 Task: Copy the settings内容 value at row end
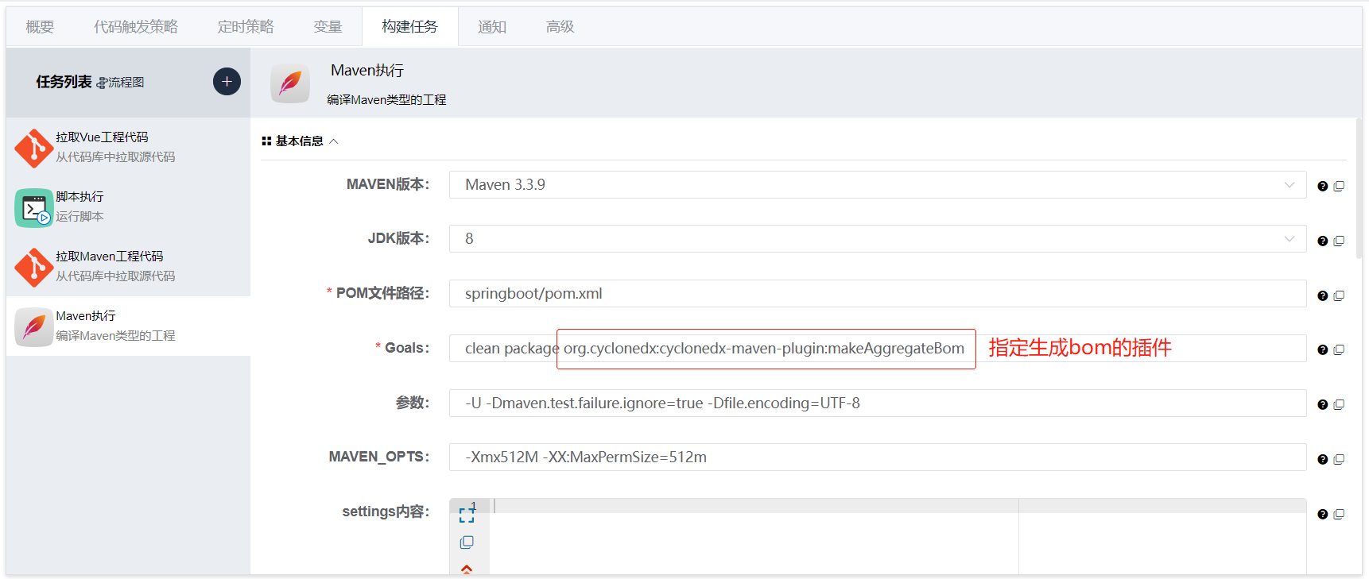(1339, 514)
